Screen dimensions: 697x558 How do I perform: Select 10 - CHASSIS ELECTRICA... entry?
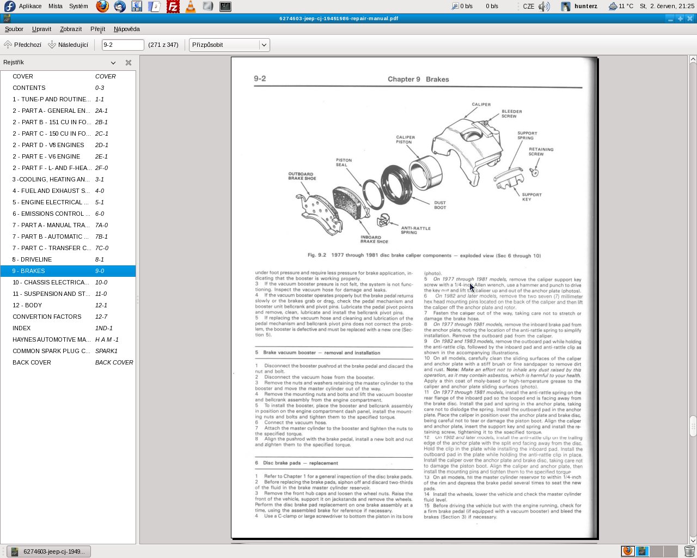pyautogui.click(x=68, y=282)
